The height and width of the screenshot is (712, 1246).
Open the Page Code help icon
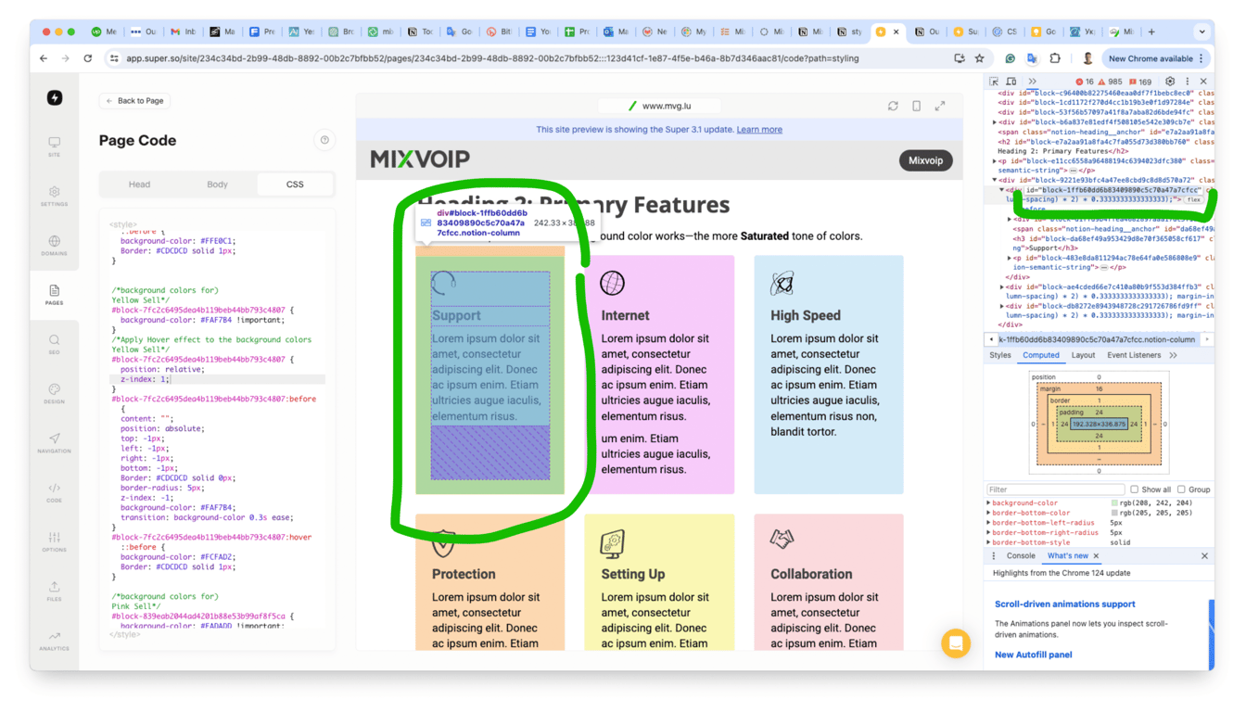coord(324,140)
